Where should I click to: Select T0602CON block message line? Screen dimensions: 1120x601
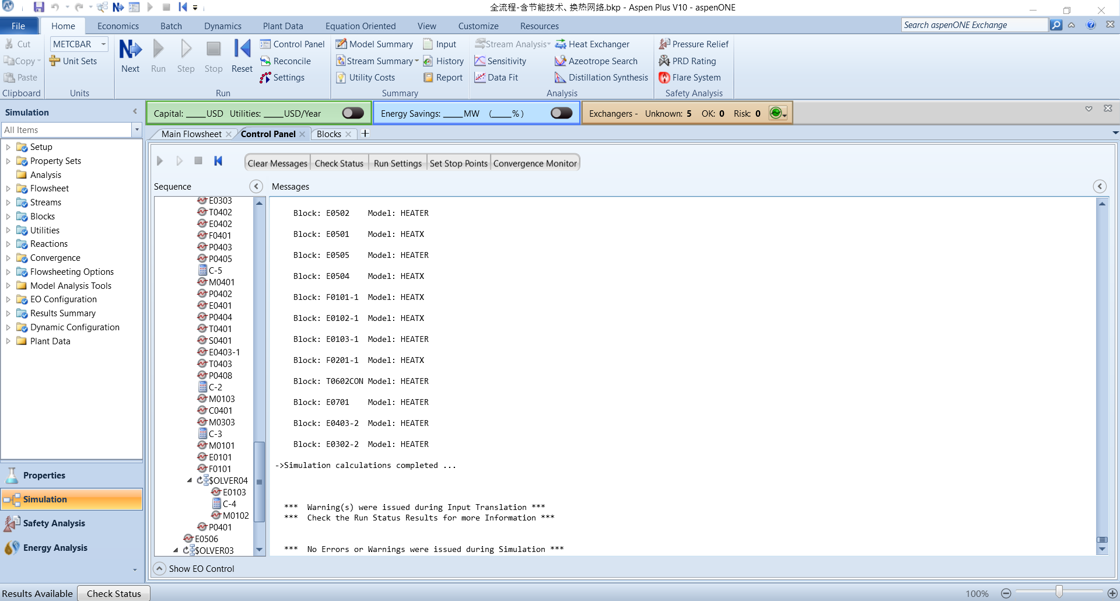pyautogui.click(x=361, y=381)
